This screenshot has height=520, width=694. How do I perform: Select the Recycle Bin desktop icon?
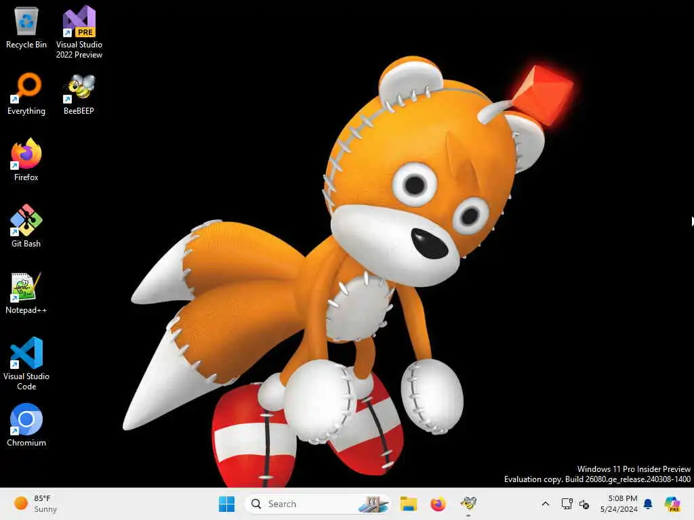tap(26, 27)
